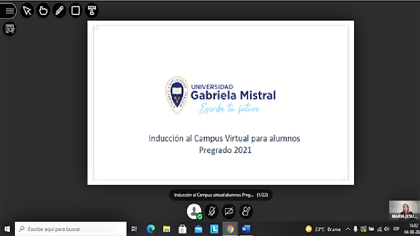Expand hidden system tray icons chevron
Screen dimensions: 420x236
tap(348, 229)
